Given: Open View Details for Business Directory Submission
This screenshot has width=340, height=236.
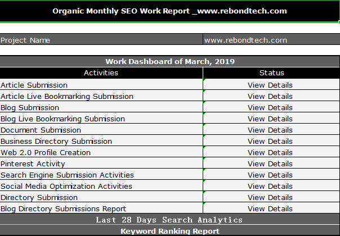Looking at the screenshot, I should (270, 141).
